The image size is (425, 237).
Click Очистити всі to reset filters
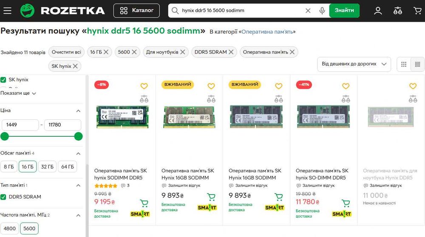coord(66,52)
